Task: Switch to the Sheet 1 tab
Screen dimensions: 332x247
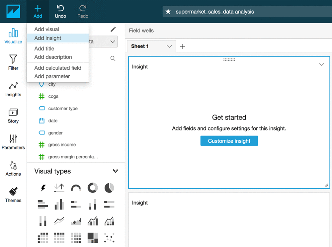Action: point(140,46)
